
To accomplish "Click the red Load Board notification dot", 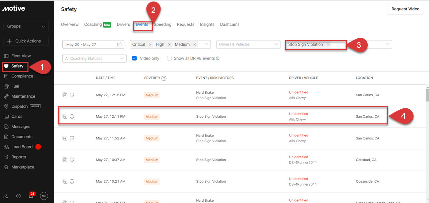I will tap(38, 147).
